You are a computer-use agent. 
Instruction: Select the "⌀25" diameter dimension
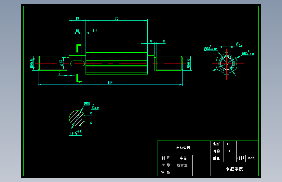point(248,53)
